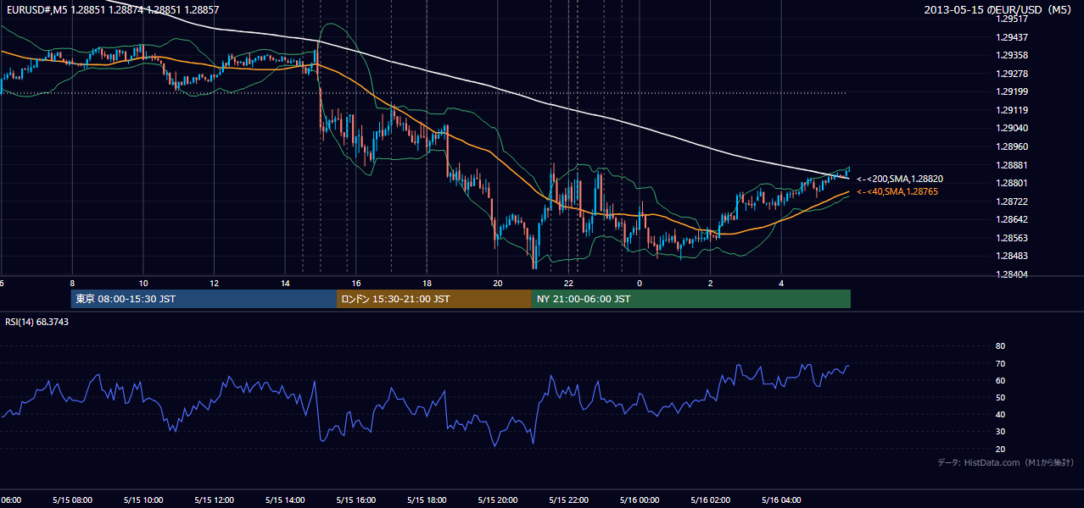Click the RSI(14) 68.3743 indicator label

coord(37,322)
